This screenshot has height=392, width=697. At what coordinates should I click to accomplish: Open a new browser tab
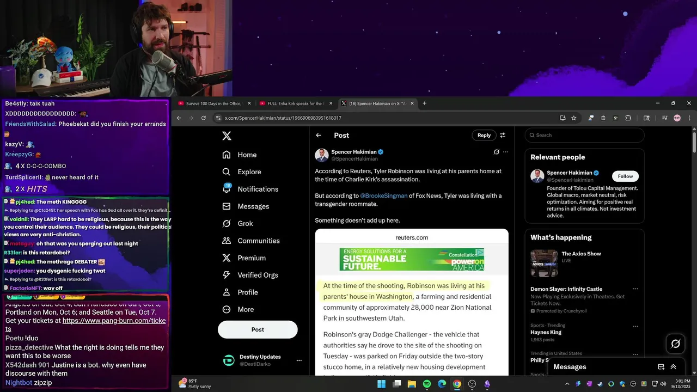[x=425, y=103]
